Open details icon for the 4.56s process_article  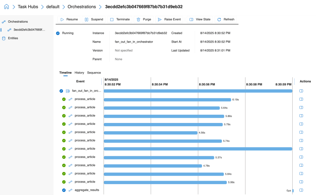pyautogui.click(x=301, y=132)
